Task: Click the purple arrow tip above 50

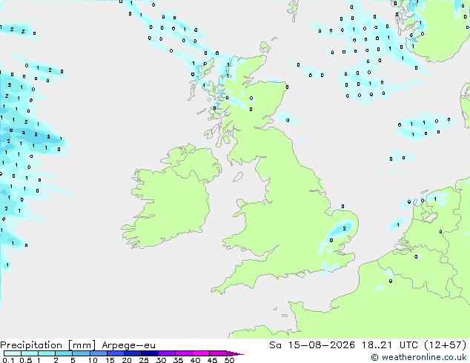Action: point(235,354)
